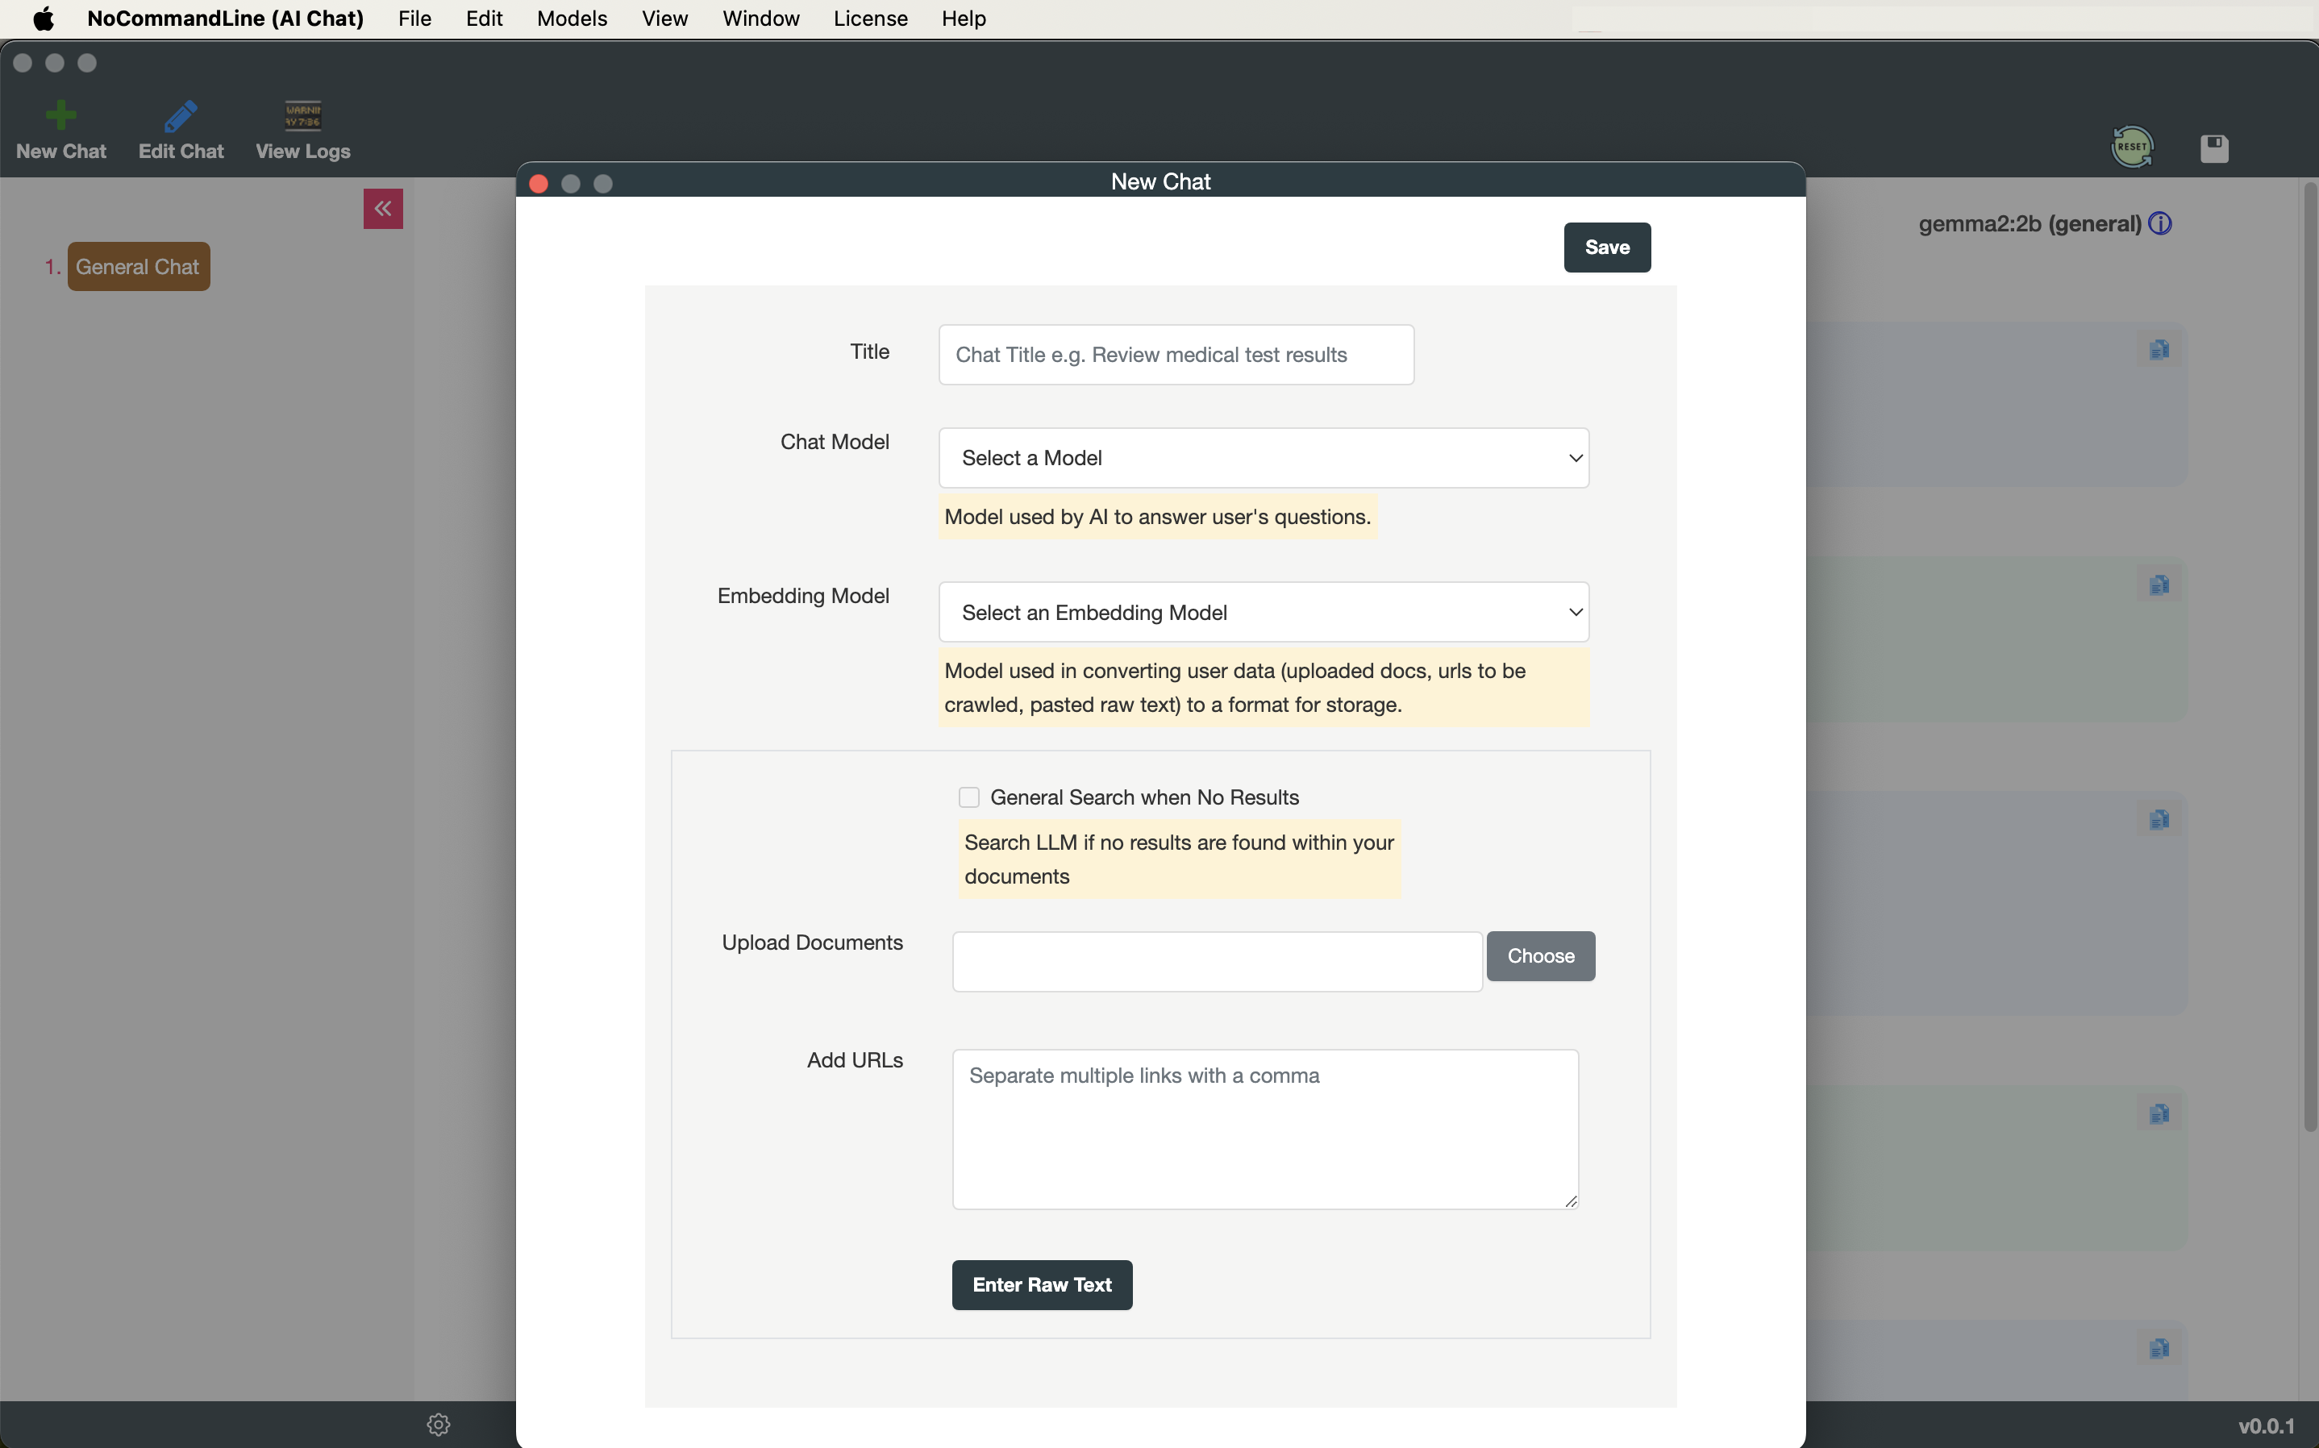The height and width of the screenshot is (1448, 2319).
Task: Open the Models menu
Action: (572, 19)
